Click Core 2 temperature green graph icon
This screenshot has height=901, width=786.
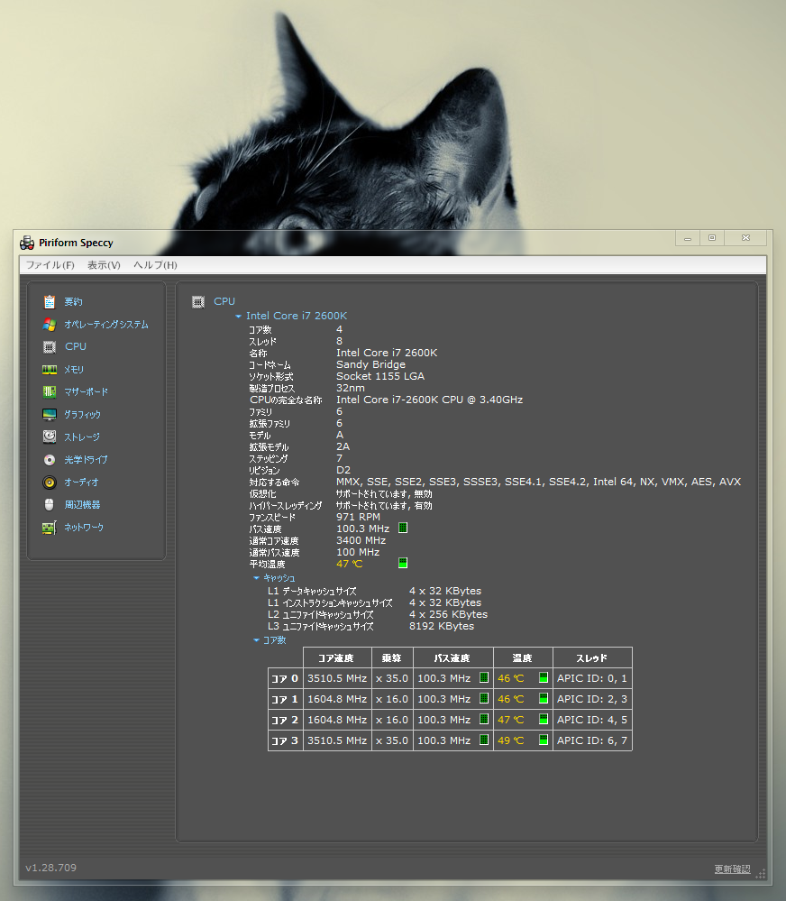tap(544, 719)
